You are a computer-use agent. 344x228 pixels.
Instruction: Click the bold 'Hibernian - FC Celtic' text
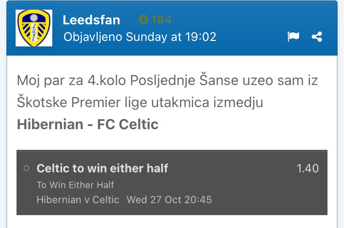(x=88, y=124)
